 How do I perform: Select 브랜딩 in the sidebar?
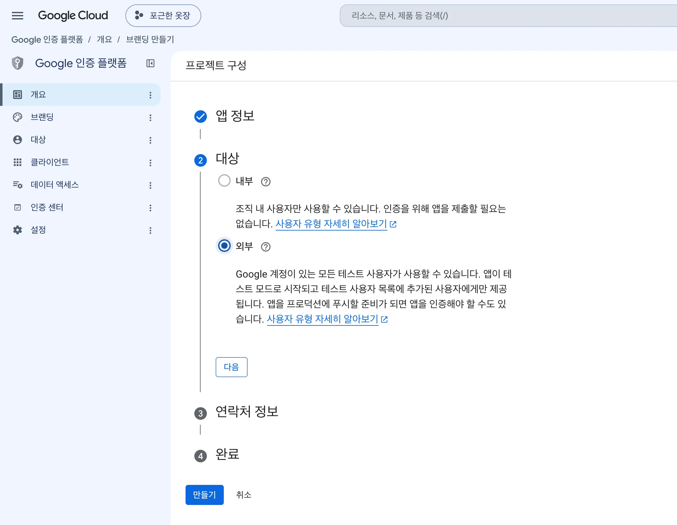(x=81, y=117)
